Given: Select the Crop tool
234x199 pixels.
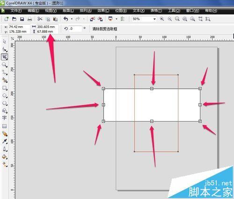Looking at the screenshot, I should [x=4, y=57].
